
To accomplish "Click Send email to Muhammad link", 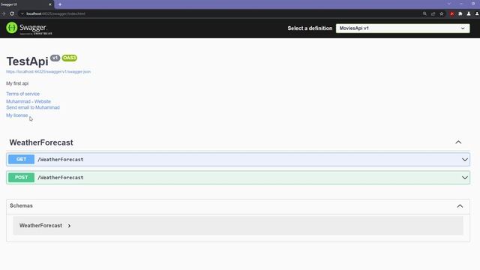I will [x=33, y=107].
